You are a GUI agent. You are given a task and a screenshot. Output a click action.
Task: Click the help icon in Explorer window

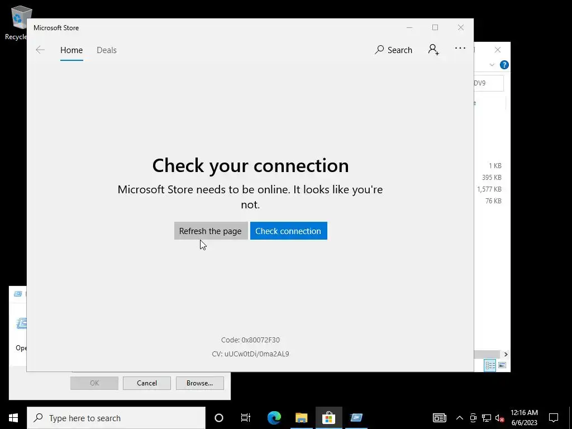tap(504, 65)
